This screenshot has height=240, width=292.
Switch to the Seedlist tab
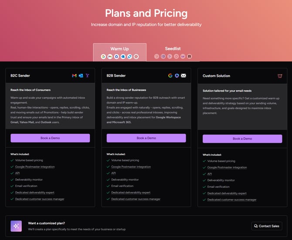click(x=173, y=52)
